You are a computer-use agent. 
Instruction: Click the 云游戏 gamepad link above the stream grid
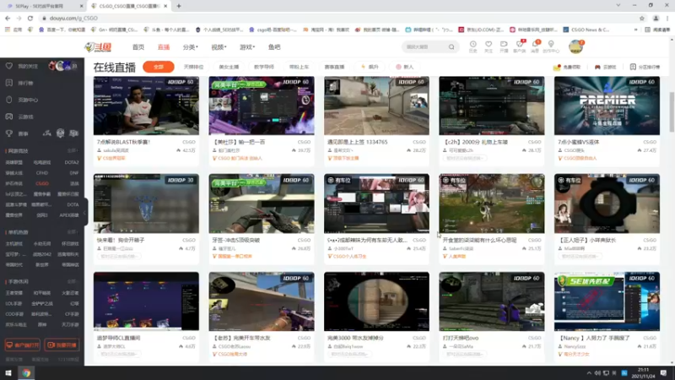tap(605, 68)
